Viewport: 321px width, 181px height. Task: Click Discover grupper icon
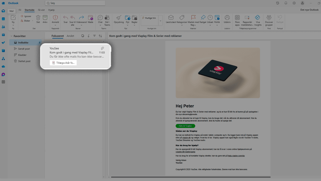click(269, 18)
